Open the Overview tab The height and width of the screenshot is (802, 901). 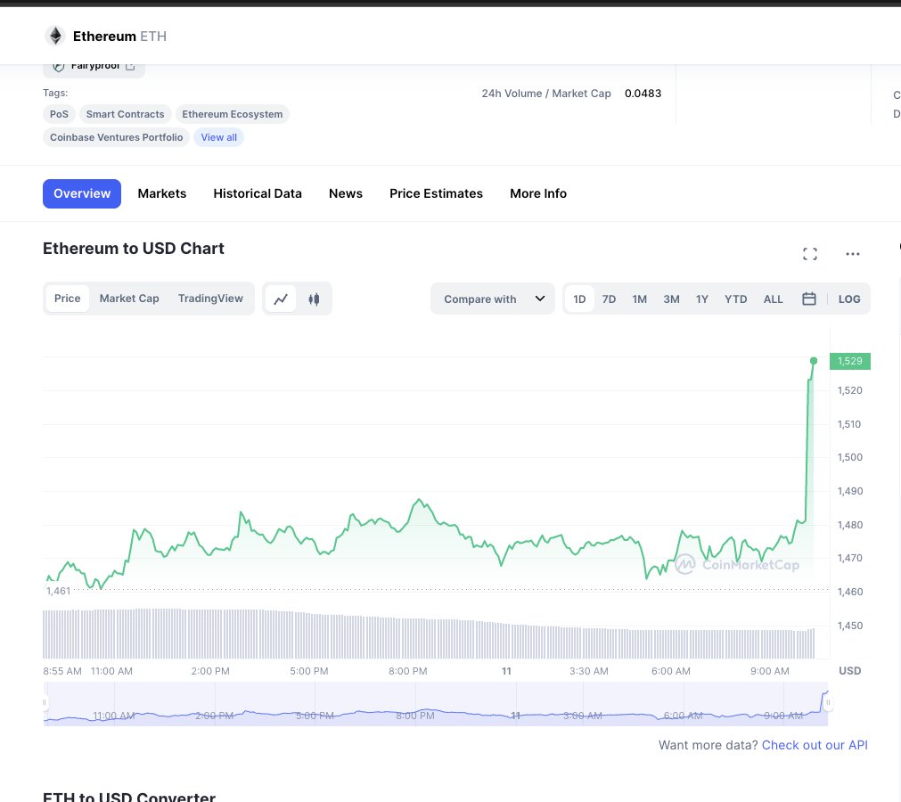click(82, 193)
